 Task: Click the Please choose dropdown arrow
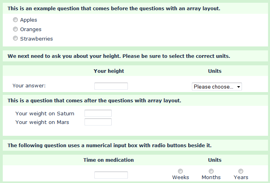(238, 87)
